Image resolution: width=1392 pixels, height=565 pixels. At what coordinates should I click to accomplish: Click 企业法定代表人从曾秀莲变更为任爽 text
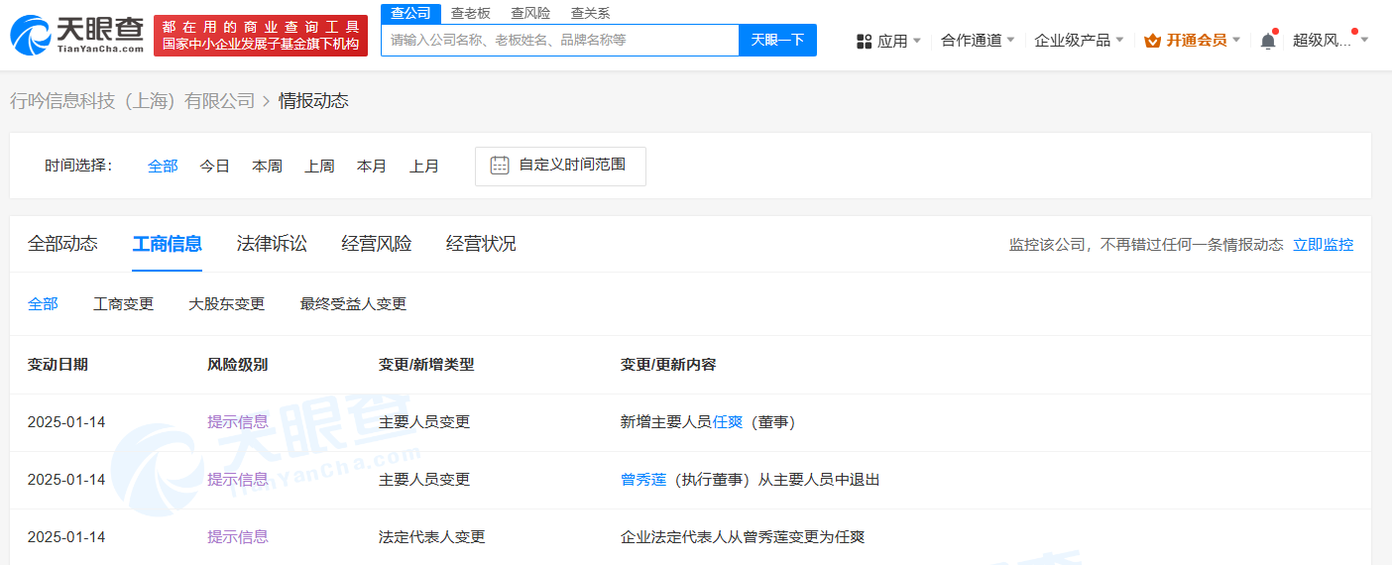pos(743,537)
